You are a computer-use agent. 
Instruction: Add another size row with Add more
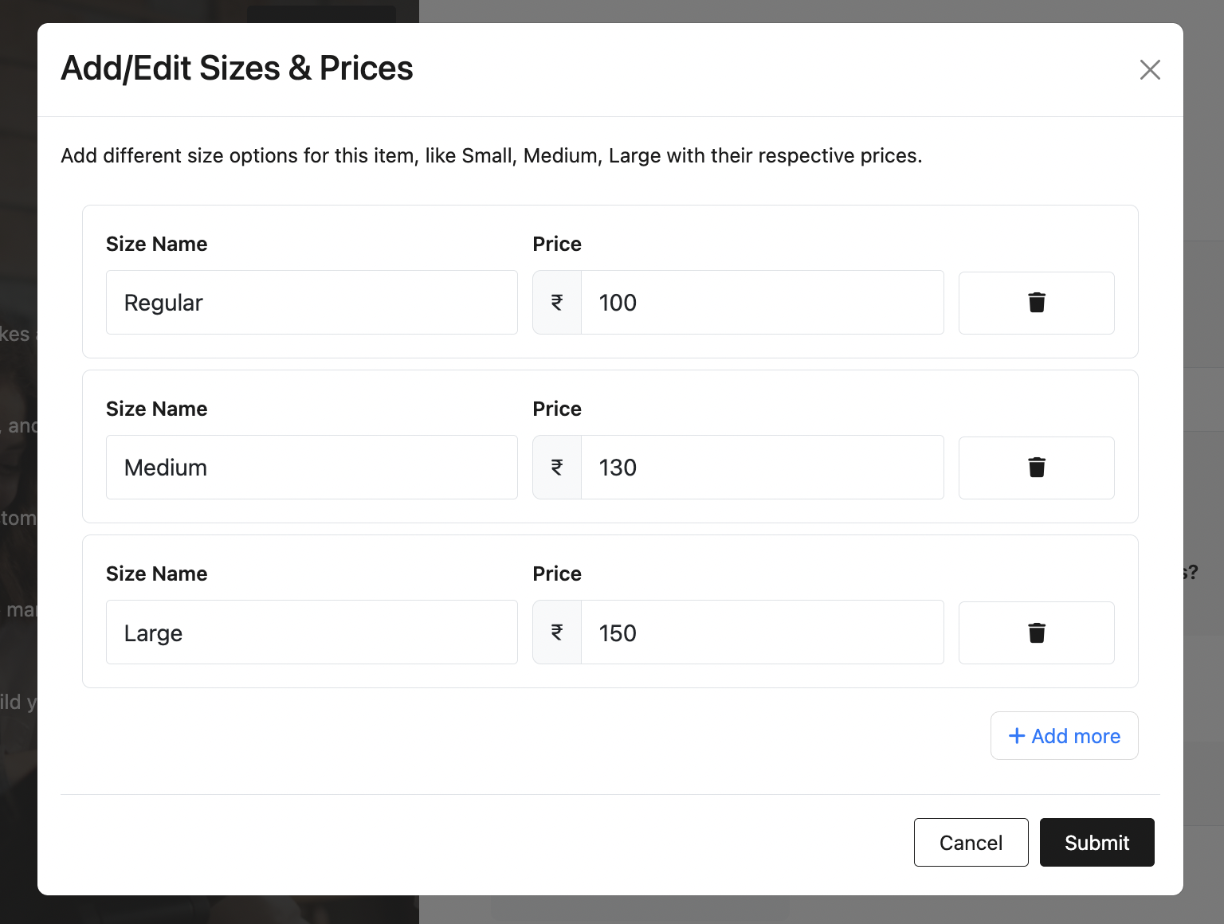coord(1064,736)
